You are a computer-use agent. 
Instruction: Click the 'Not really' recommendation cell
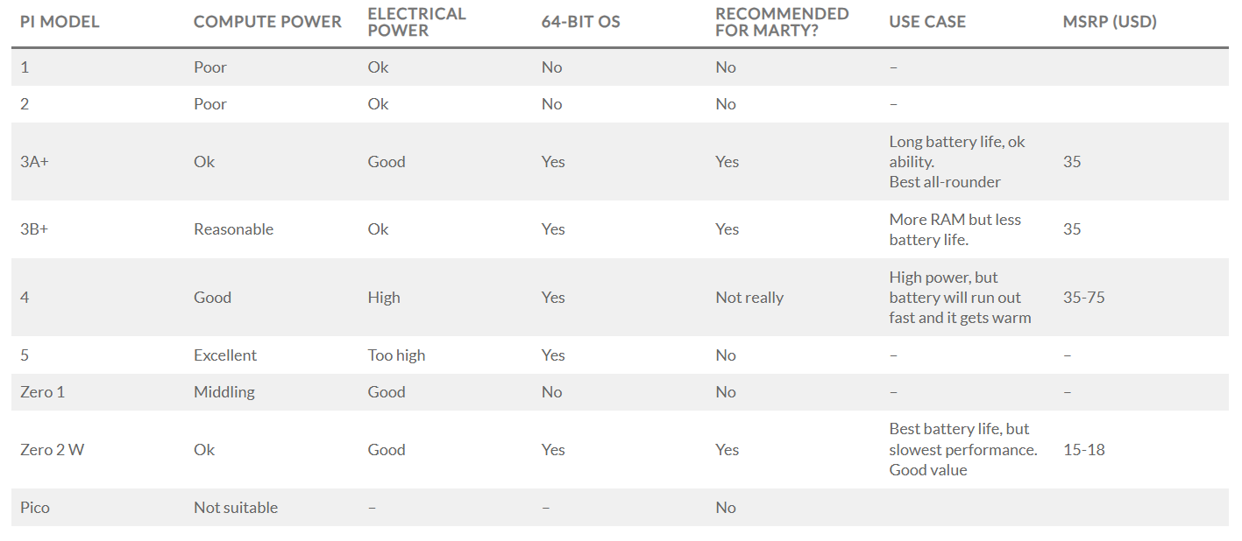749,298
